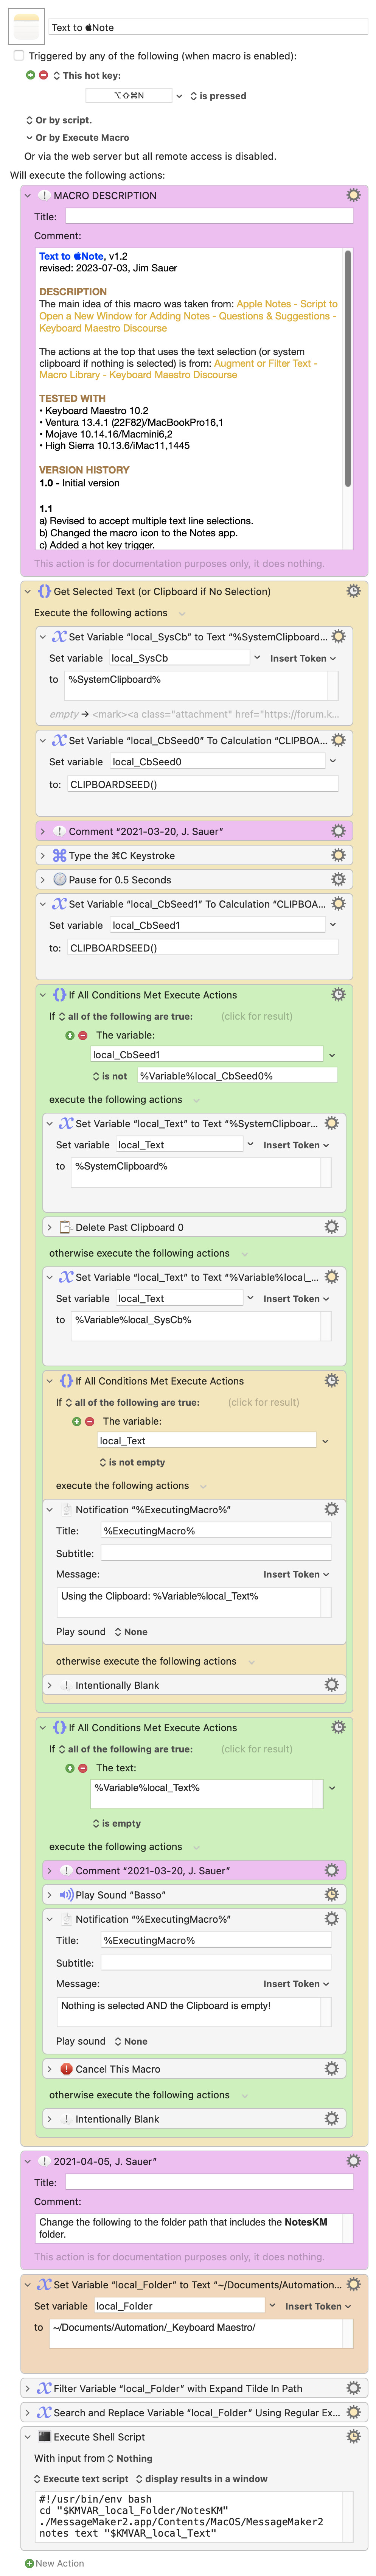This screenshot has width=376, height=2576.
Task: Open gear menu for Set Variable local_CbSeed1 action
Action: point(338,903)
